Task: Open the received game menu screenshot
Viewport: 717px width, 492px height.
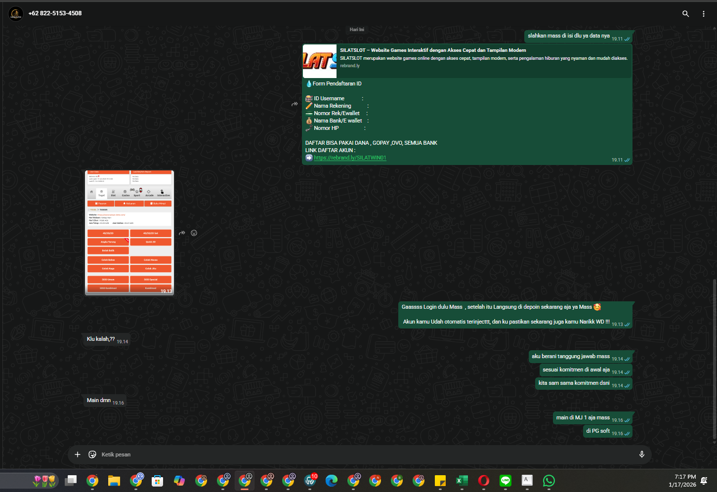Action: click(x=129, y=233)
